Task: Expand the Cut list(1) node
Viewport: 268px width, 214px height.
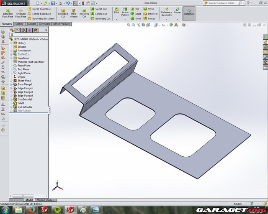Action: (11, 54)
